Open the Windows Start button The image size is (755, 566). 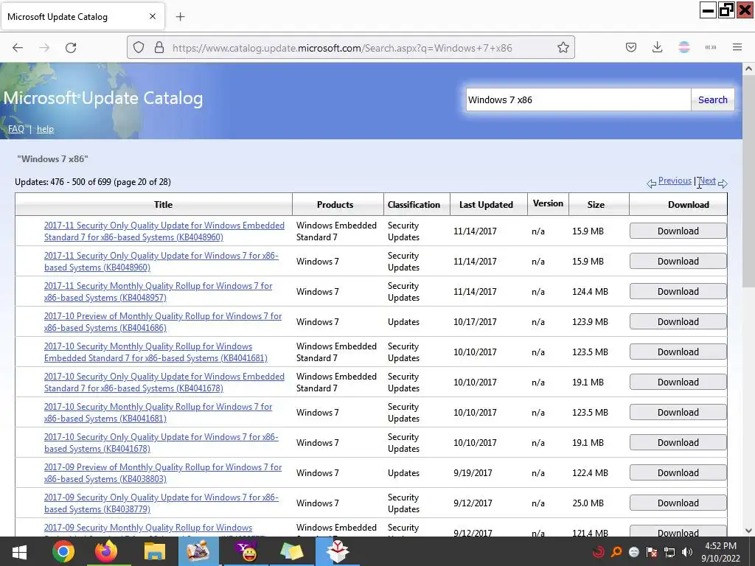pyautogui.click(x=19, y=551)
